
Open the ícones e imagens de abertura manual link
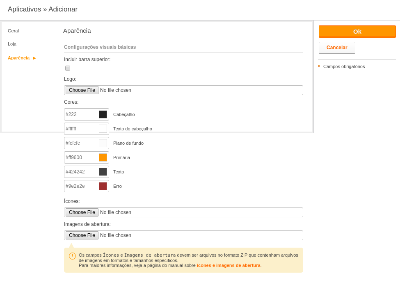point(229,265)
